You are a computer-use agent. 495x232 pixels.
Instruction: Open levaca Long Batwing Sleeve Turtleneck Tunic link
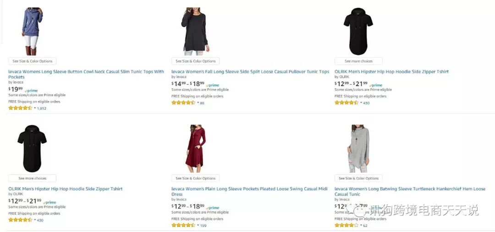410,192
